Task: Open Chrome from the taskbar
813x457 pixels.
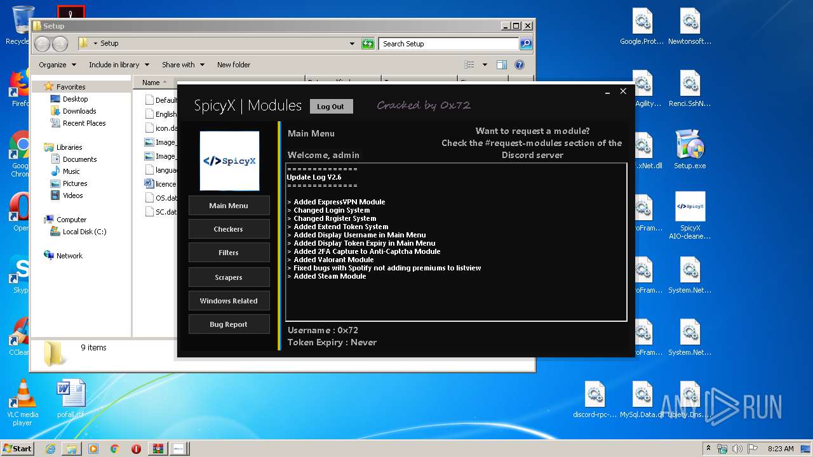Action: (x=114, y=449)
